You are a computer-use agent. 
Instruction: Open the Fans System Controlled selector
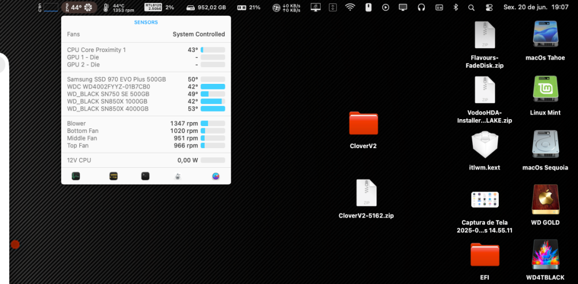(146, 34)
